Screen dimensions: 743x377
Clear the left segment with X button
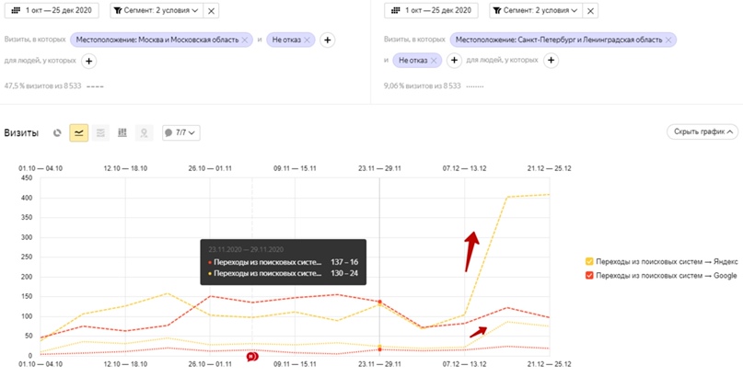pyautogui.click(x=211, y=10)
